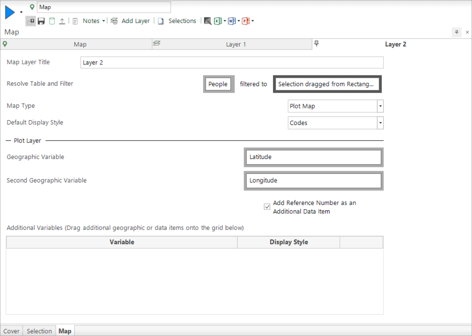Click the 'Second Geographic Variable' label

pyautogui.click(x=47, y=180)
